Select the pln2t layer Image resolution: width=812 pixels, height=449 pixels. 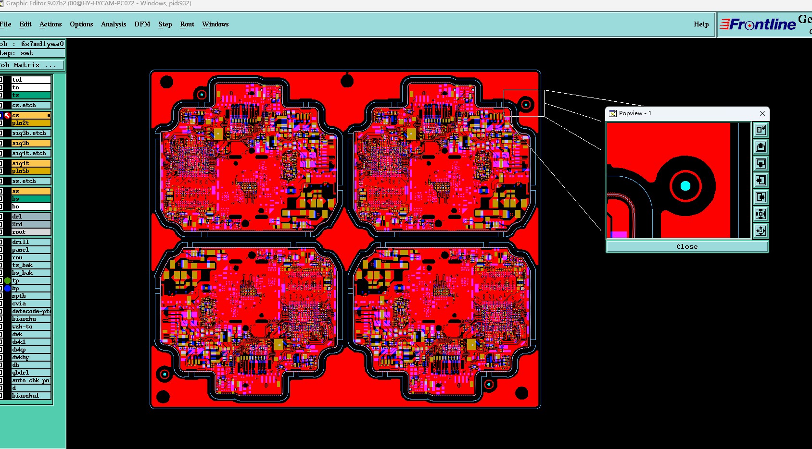point(31,123)
